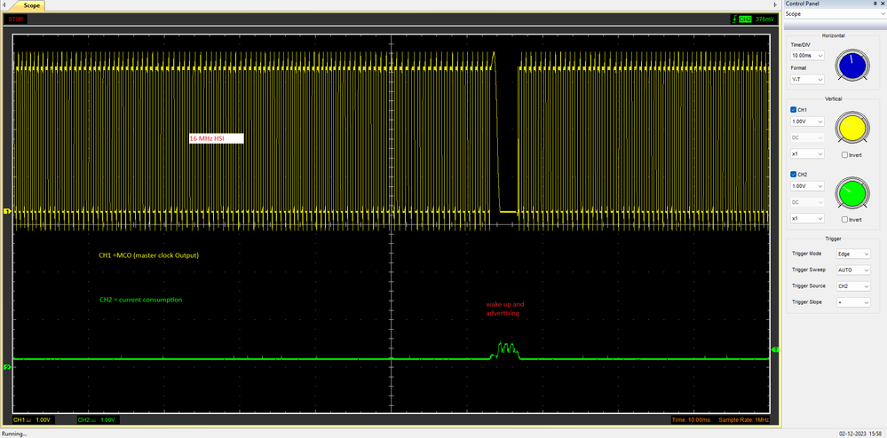Click the red STOP button
887x438 pixels.
[16, 19]
